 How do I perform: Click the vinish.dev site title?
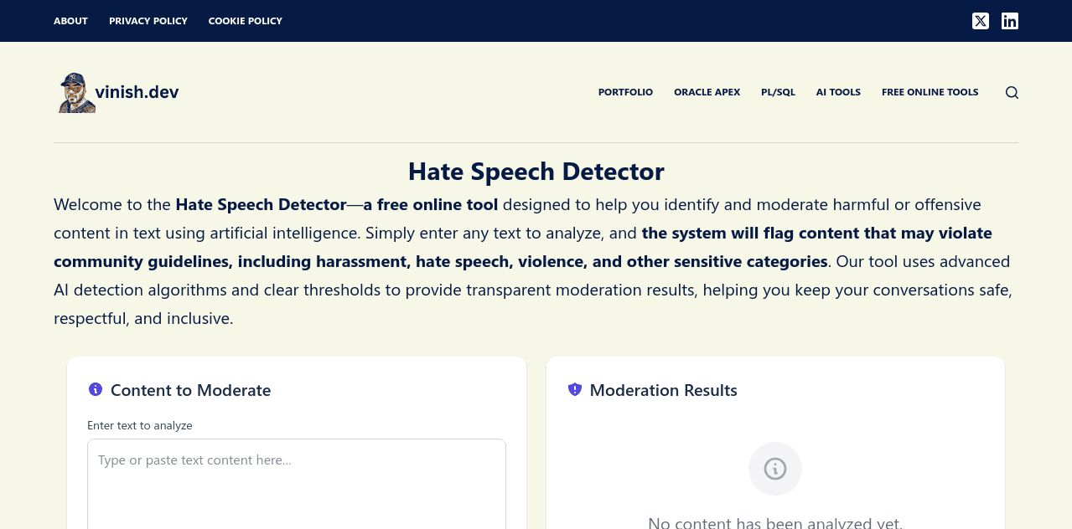137,92
